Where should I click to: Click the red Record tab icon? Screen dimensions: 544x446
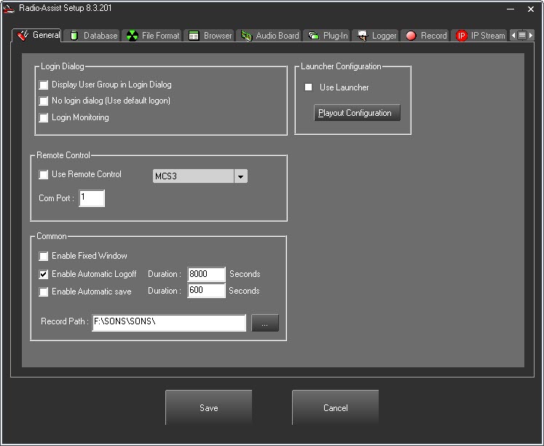[x=411, y=36]
